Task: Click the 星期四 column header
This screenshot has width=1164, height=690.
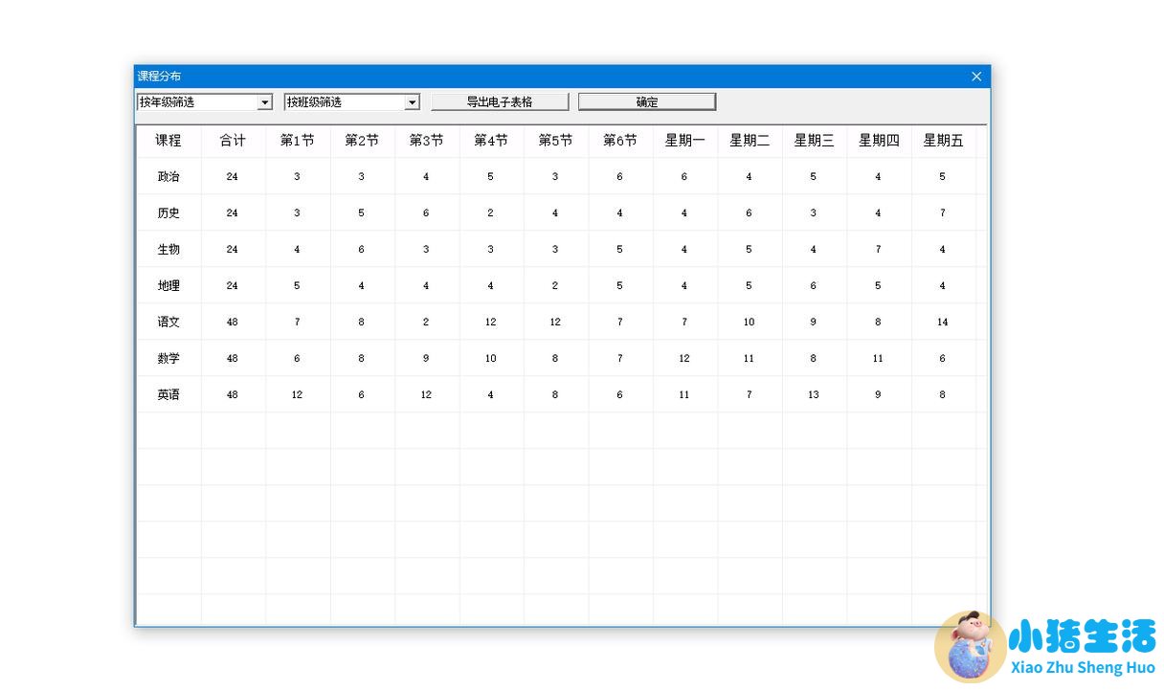Action: [879, 141]
